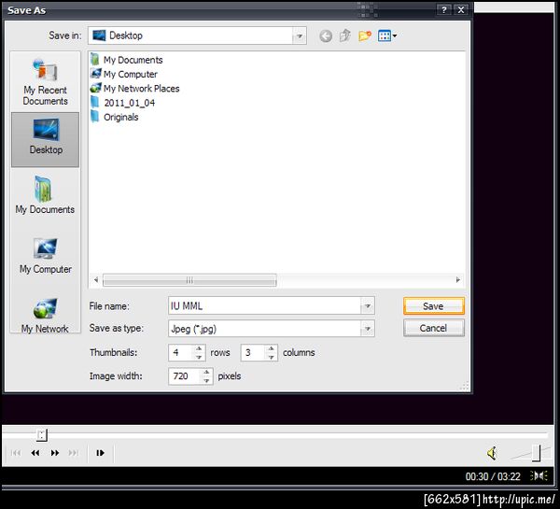Click the audio channel icon in the status bar
Viewport: 560px width, 509px height.
pos(539,475)
